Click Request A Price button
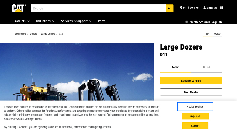This screenshot has width=237, height=133. (191, 81)
